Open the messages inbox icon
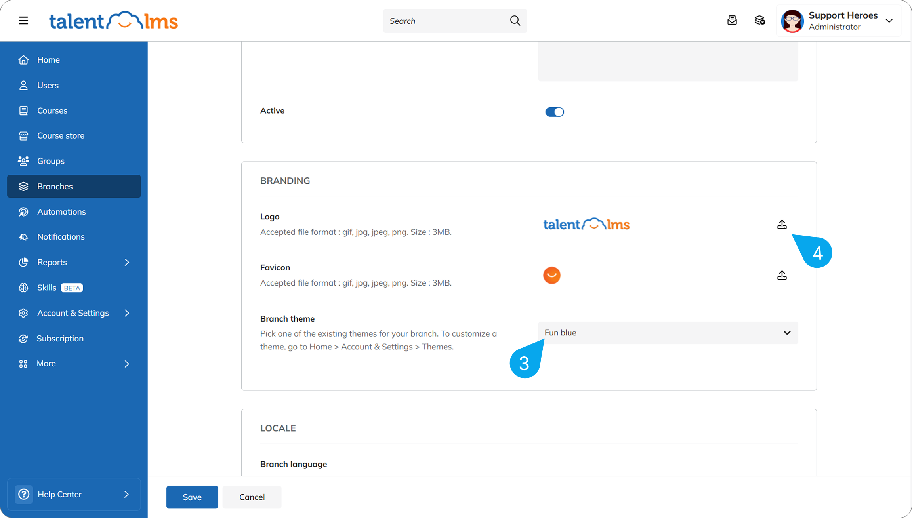 [x=732, y=20]
